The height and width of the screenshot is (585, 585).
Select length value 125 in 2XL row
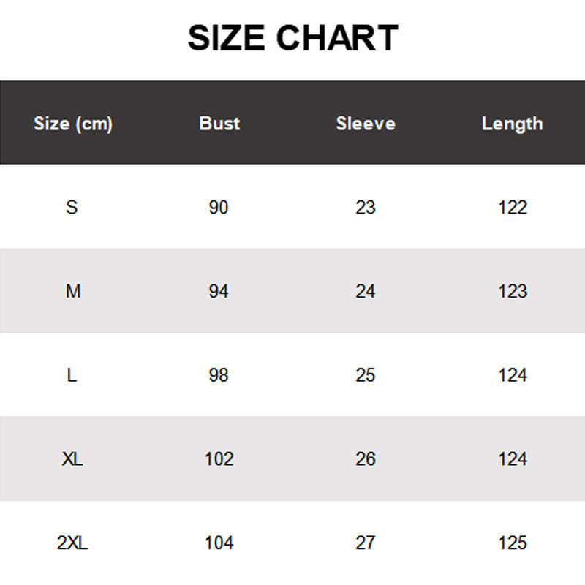click(513, 543)
